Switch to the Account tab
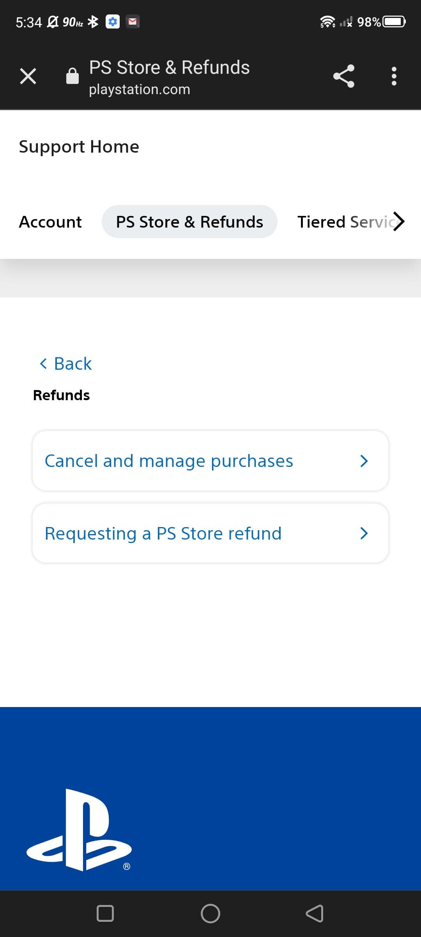The image size is (421, 937). tap(50, 222)
